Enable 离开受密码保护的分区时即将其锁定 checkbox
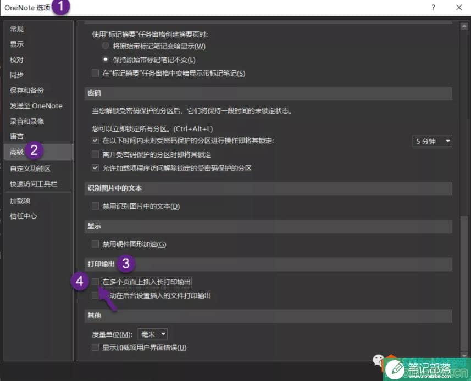The width and height of the screenshot is (471, 381). coord(95,154)
